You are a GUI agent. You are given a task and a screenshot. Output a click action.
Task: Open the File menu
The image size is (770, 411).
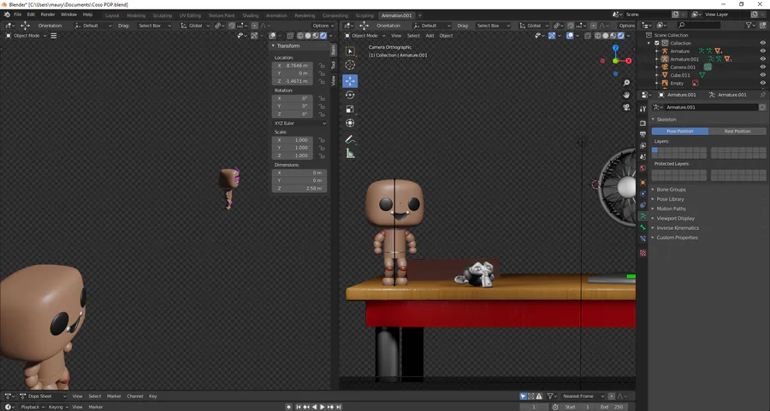(18, 15)
